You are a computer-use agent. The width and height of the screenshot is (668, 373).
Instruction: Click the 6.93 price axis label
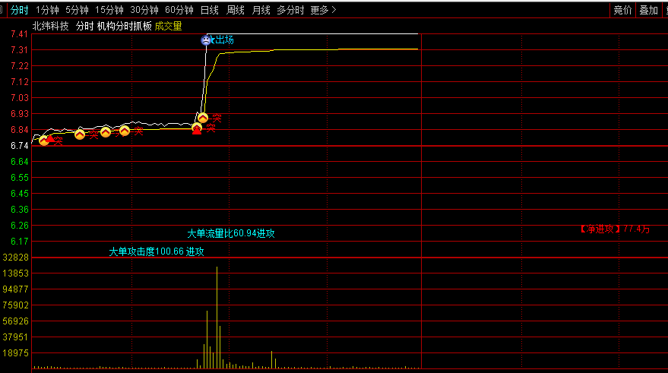(x=19, y=114)
